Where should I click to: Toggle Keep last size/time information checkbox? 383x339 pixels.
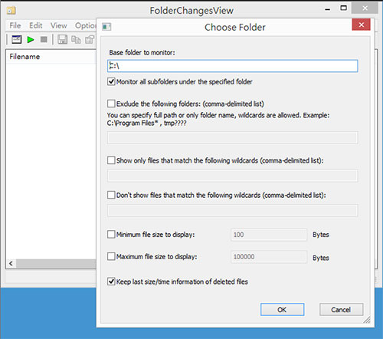(111, 281)
